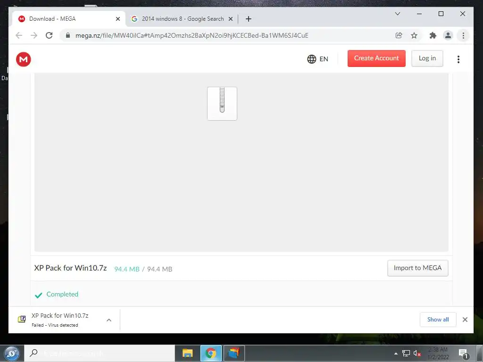This screenshot has height=362, width=483.
Task: Click Chrome forward arrow
Action: pyautogui.click(x=34, y=35)
